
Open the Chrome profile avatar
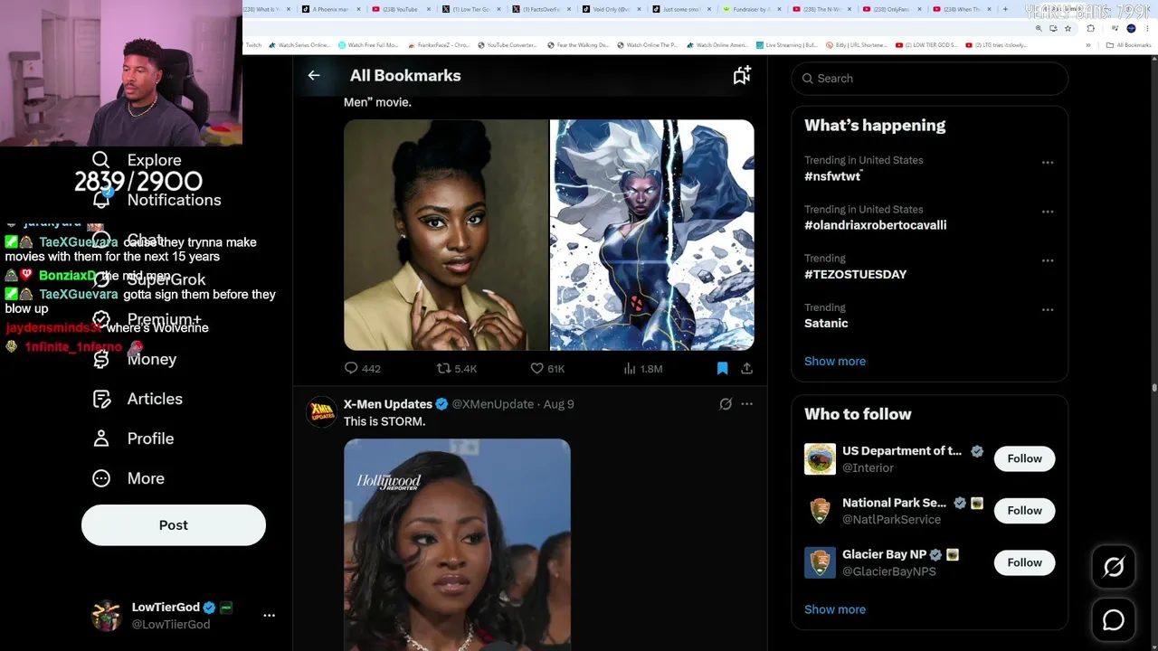pyautogui.click(x=1131, y=28)
